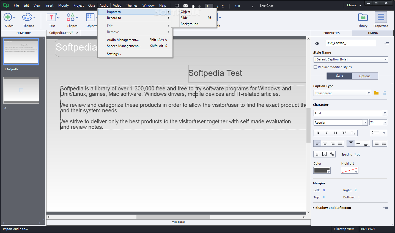Select slide 2 thumbnail in filmstrip
This screenshot has height=233, width=395.
(21, 90)
